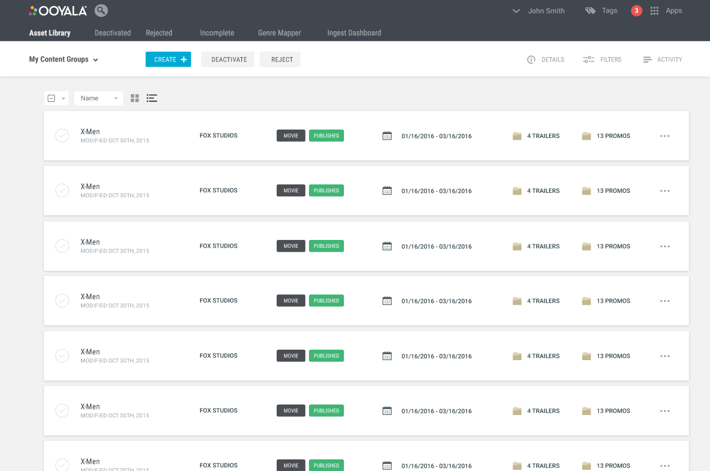This screenshot has height=471, width=710.
Task: Open promos folder icon in sixth X-Men row
Action: pos(586,411)
